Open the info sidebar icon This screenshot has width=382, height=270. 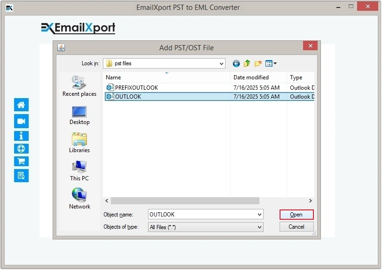tap(21, 136)
